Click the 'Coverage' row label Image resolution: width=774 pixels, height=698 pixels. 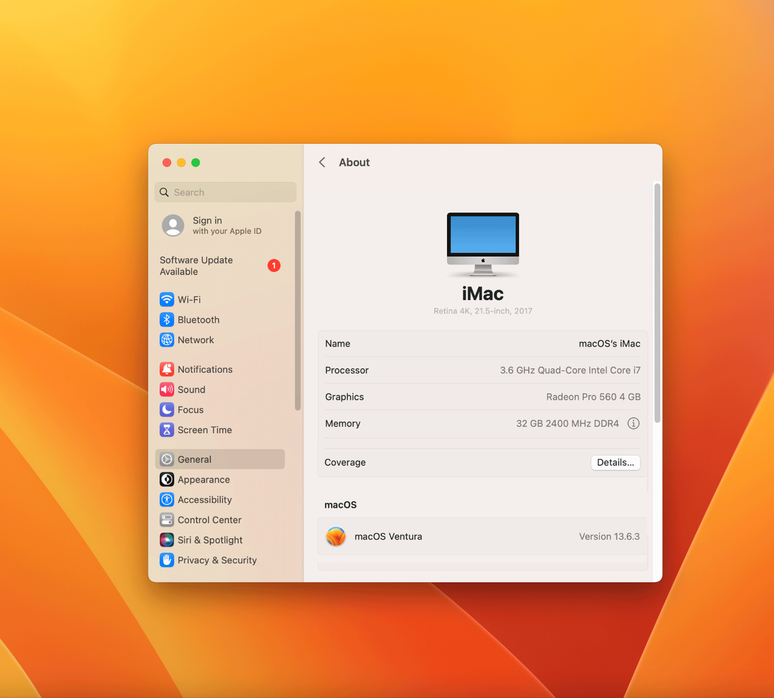[345, 463]
